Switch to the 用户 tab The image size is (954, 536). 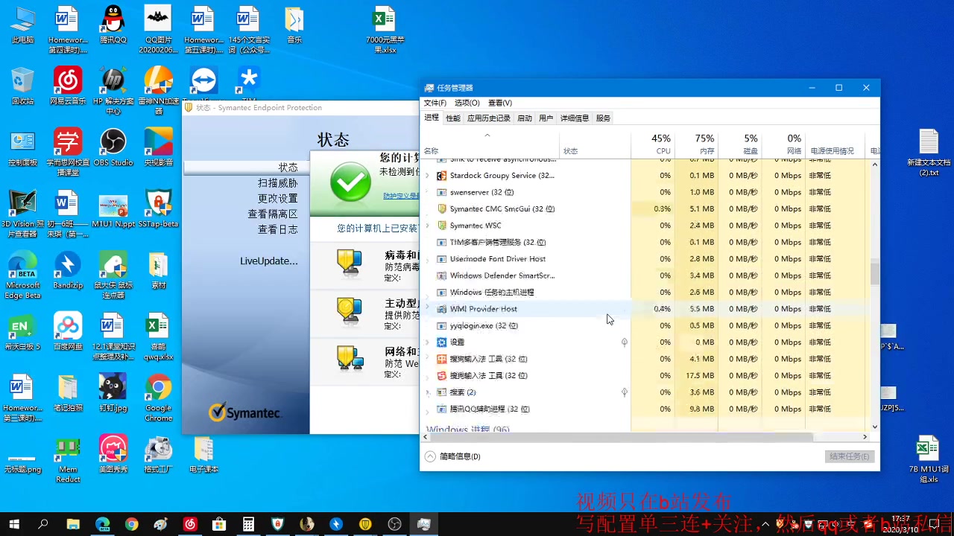click(546, 118)
